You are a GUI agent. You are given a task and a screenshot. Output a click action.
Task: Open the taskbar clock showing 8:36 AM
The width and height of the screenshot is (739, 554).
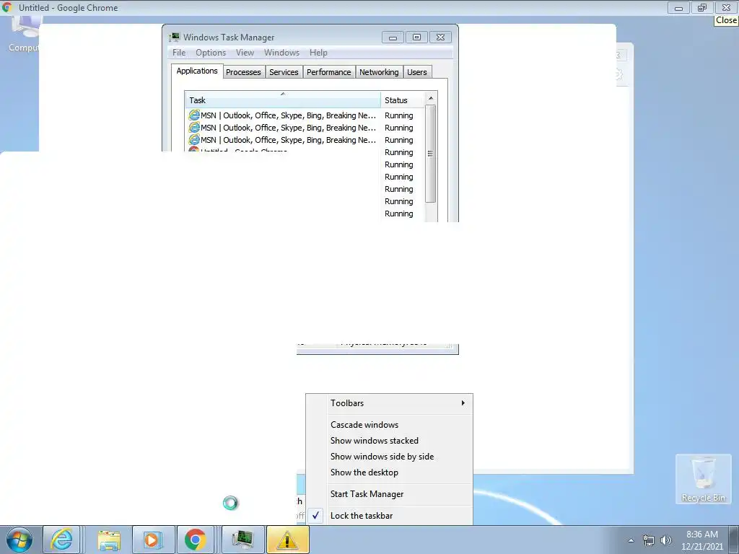[x=701, y=540]
